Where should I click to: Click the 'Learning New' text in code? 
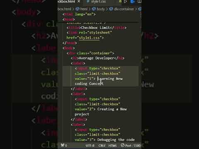click(110, 79)
